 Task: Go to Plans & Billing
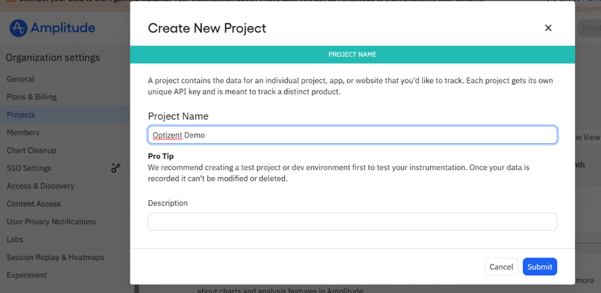click(x=32, y=97)
